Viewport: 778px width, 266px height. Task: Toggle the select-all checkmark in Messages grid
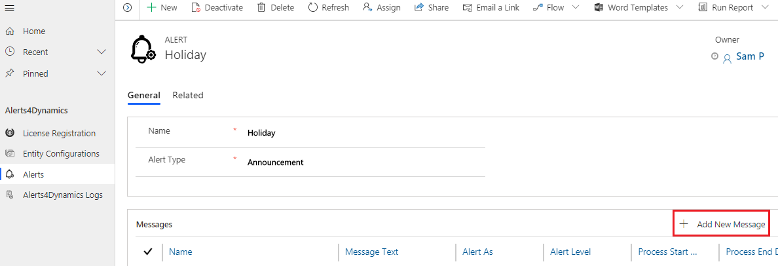point(147,252)
